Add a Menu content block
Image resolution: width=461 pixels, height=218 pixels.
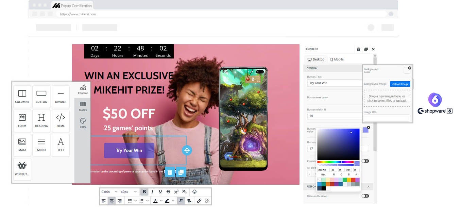coord(41,145)
